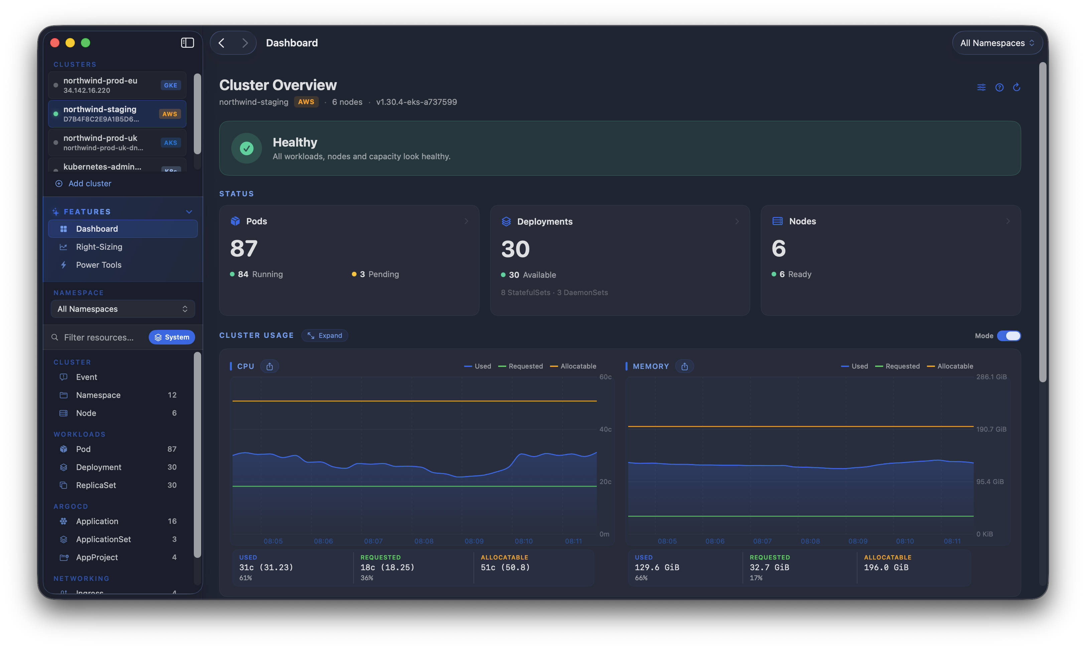Viewport: 1086px width, 649px height.
Task: Click the Pod sidebar icon
Action: pyautogui.click(x=63, y=449)
